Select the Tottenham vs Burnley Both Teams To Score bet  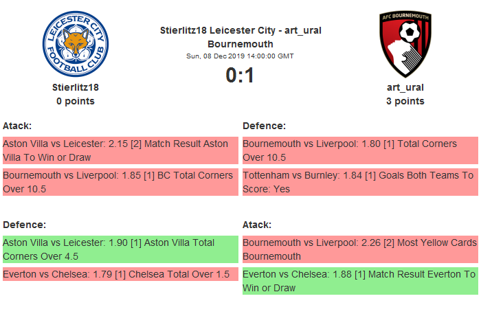click(x=359, y=182)
